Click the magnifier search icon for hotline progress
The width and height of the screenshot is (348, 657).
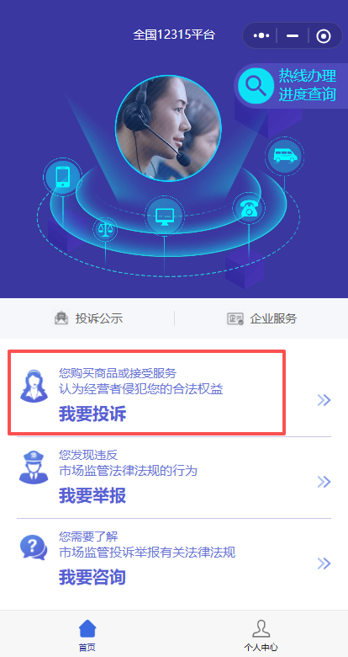coord(256,85)
